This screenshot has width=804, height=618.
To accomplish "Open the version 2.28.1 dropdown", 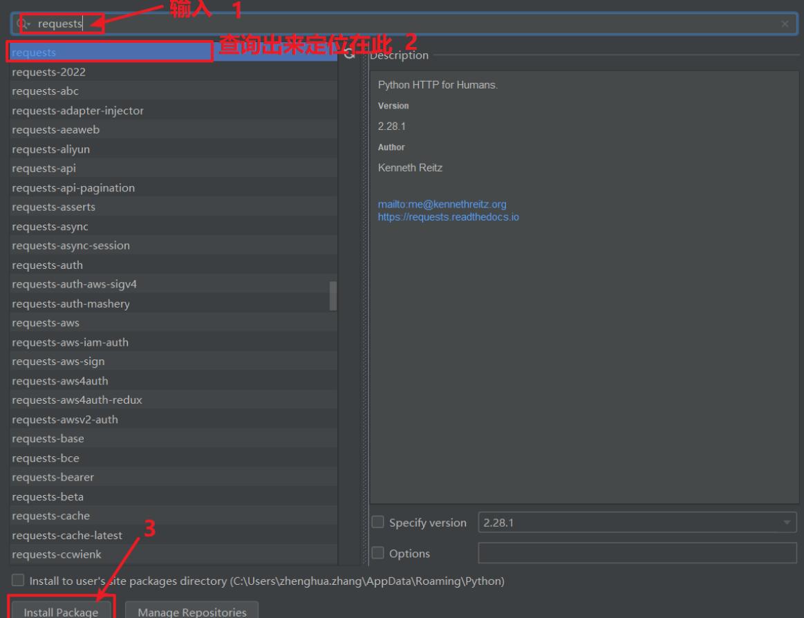I will pyautogui.click(x=636, y=523).
